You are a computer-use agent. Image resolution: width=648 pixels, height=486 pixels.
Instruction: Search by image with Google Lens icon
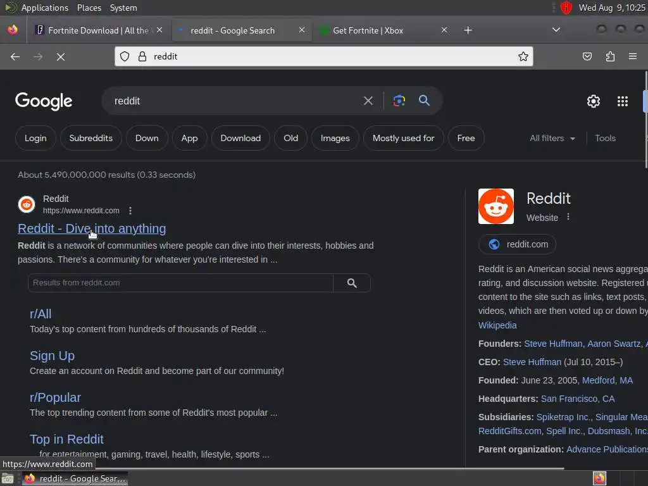coord(399,101)
